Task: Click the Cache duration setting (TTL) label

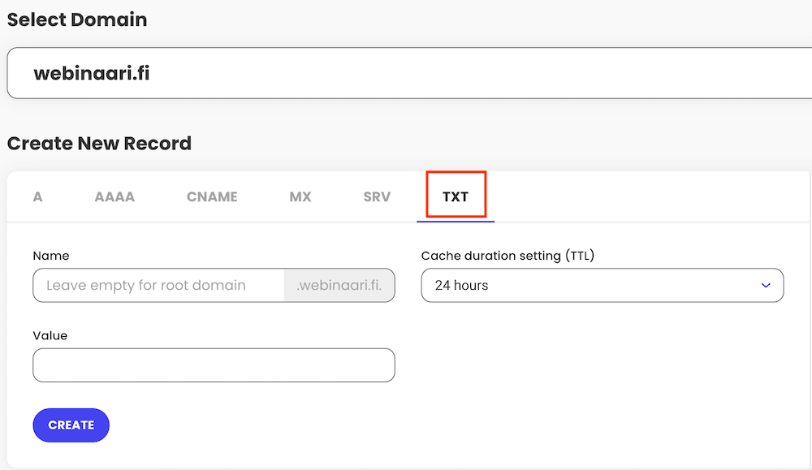Action: pos(508,256)
